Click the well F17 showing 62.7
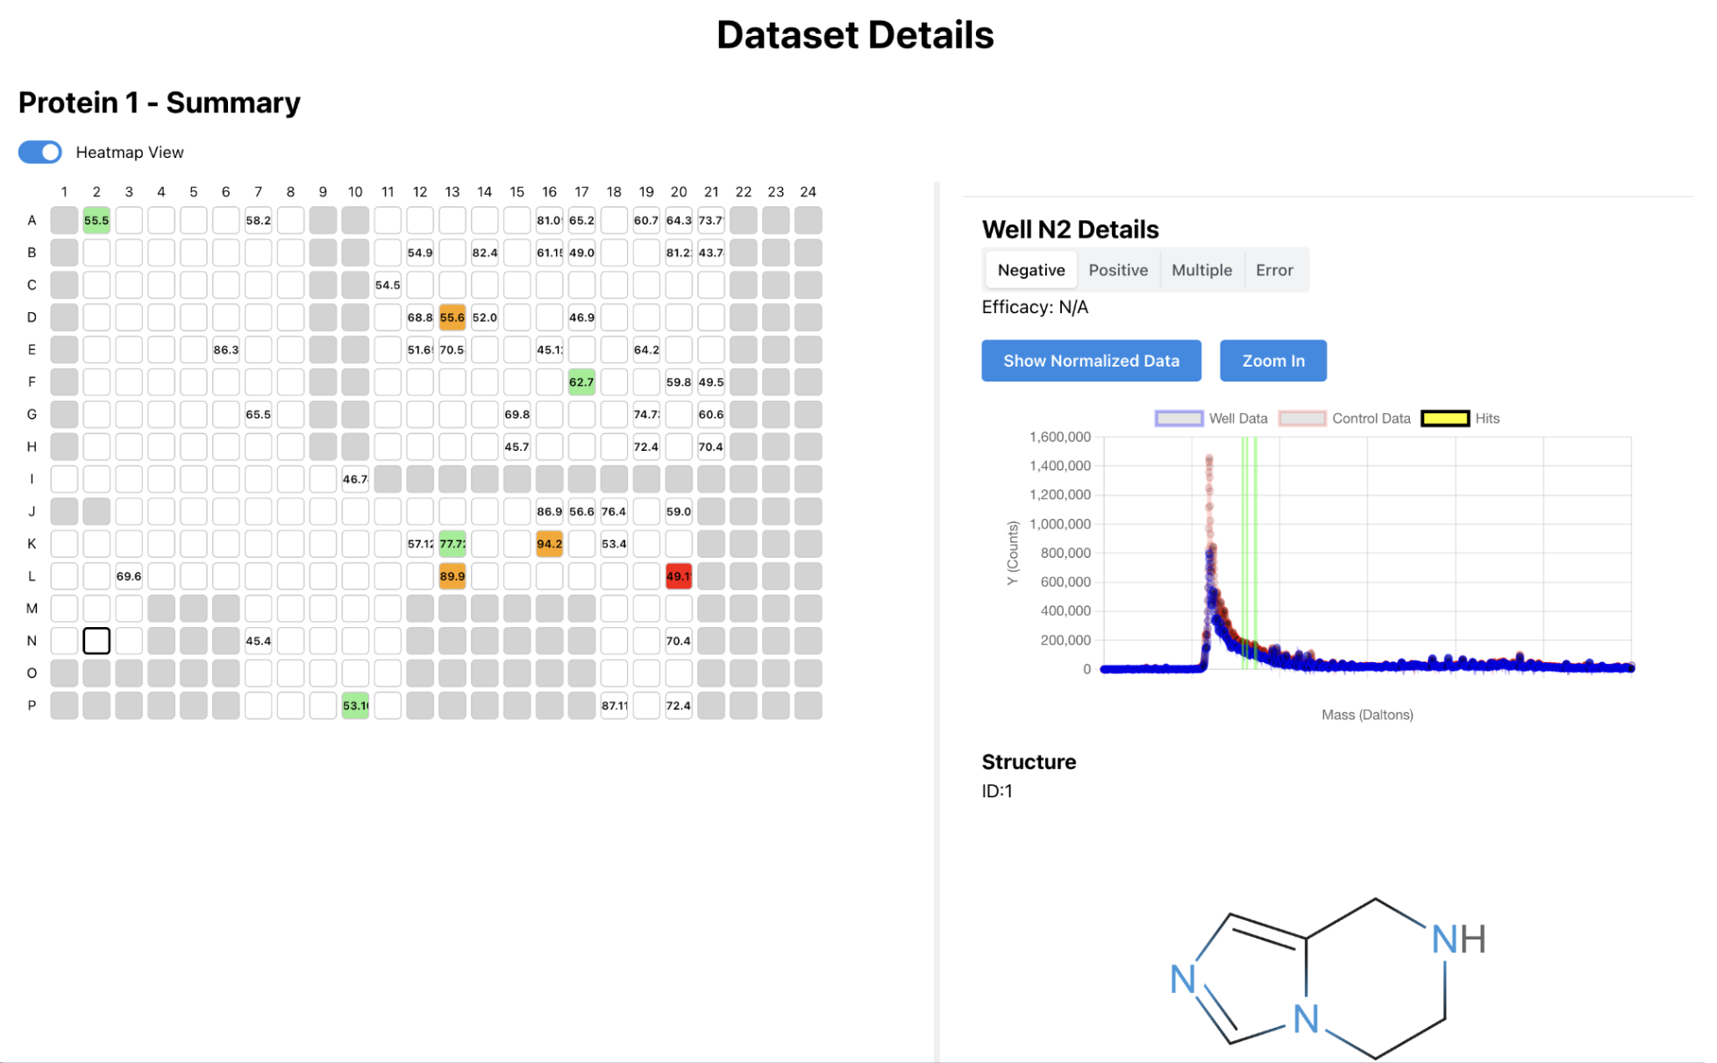This screenshot has height=1063, width=1717. pos(581,382)
